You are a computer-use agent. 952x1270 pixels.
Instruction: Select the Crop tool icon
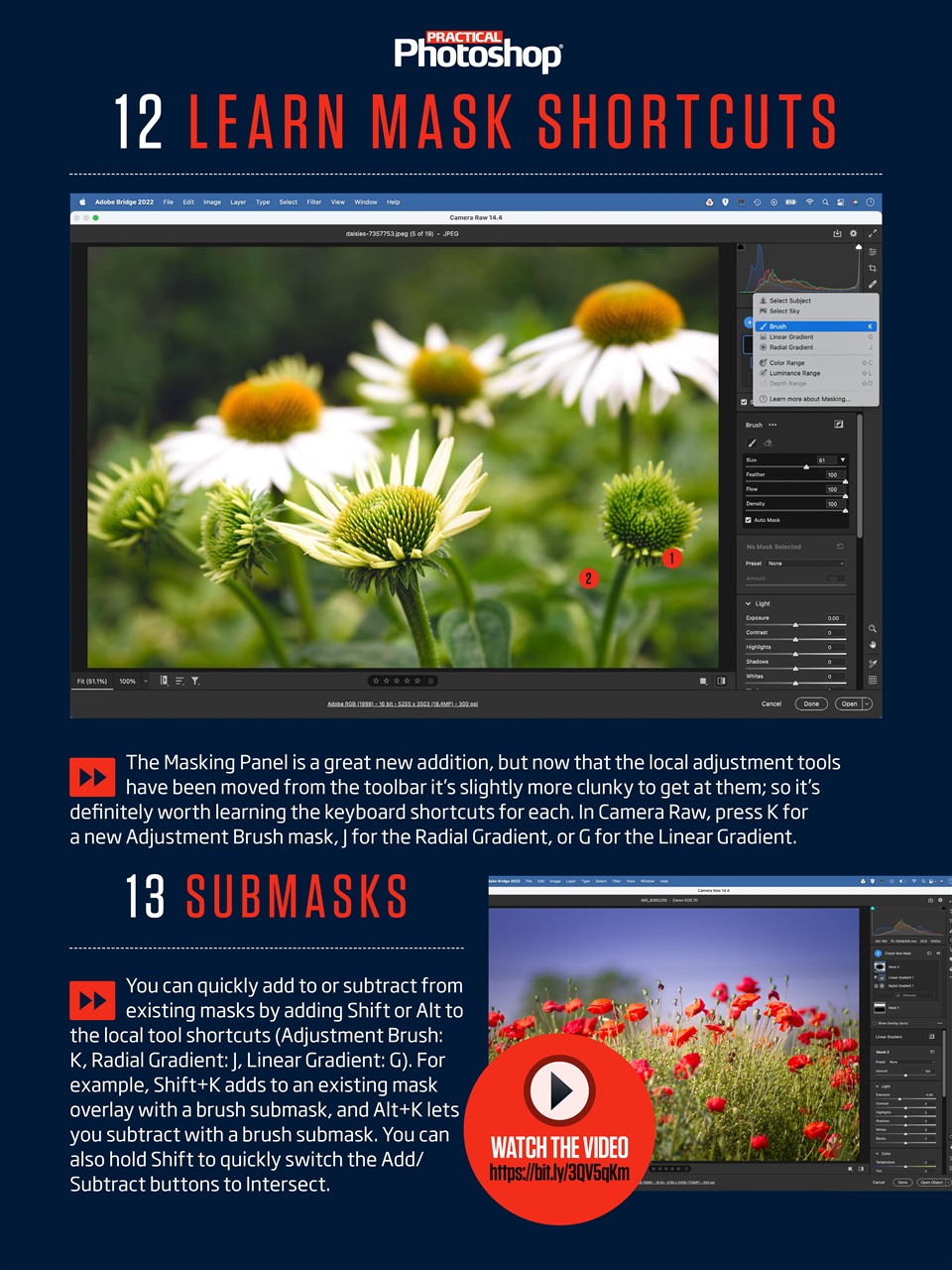point(872,268)
